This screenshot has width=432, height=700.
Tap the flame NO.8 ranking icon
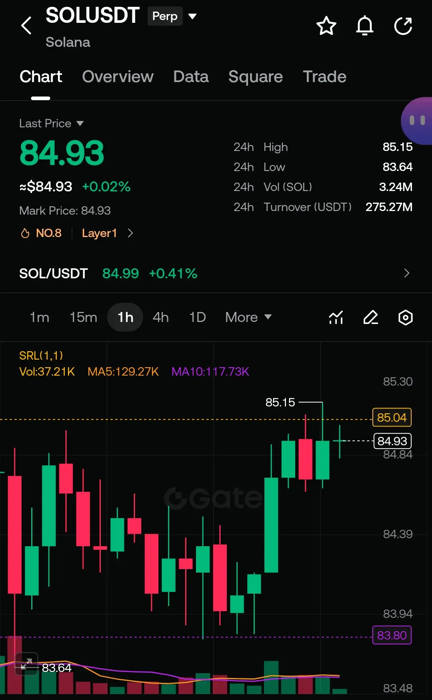pos(25,233)
